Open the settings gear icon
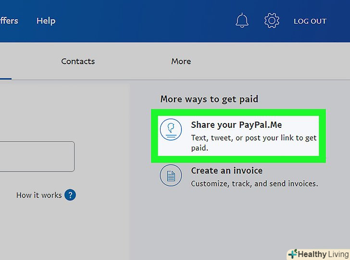350x260 pixels. [x=272, y=21]
